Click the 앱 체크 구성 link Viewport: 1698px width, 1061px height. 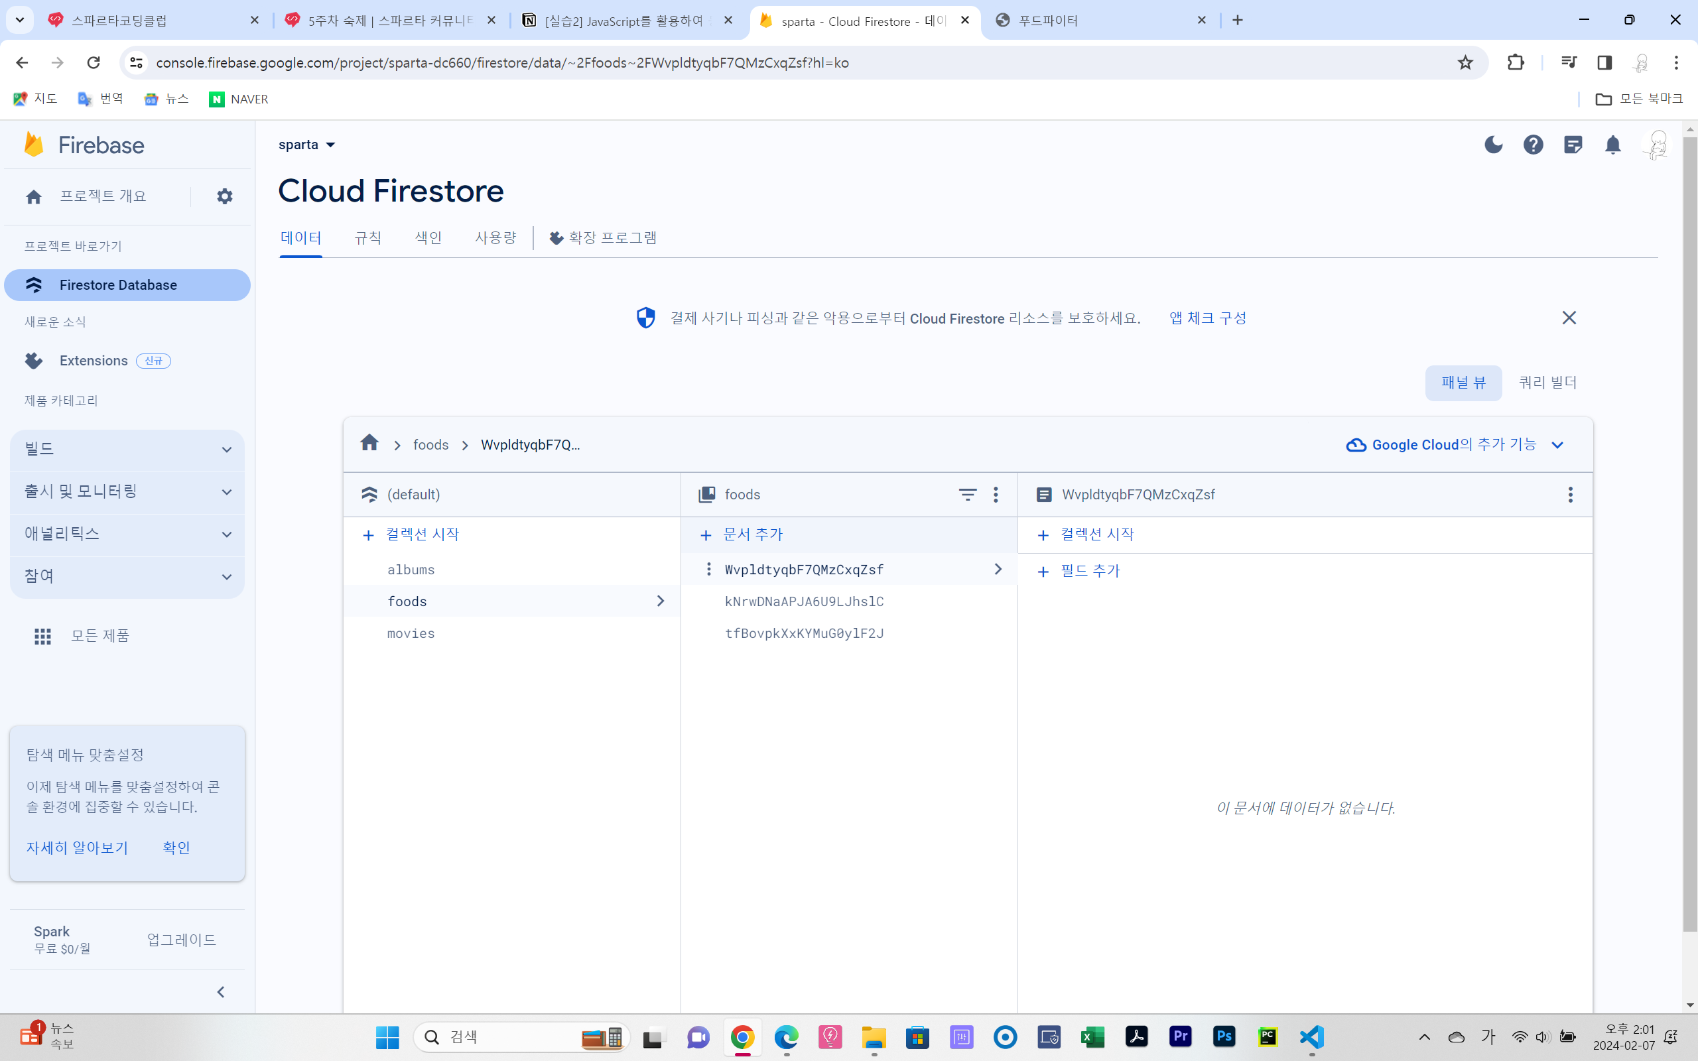pos(1208,318)
